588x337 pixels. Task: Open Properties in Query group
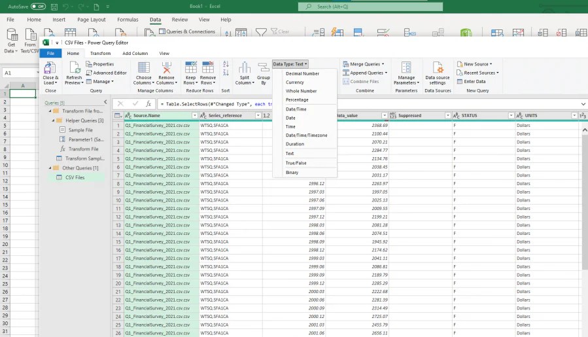[x=100, y=64]
